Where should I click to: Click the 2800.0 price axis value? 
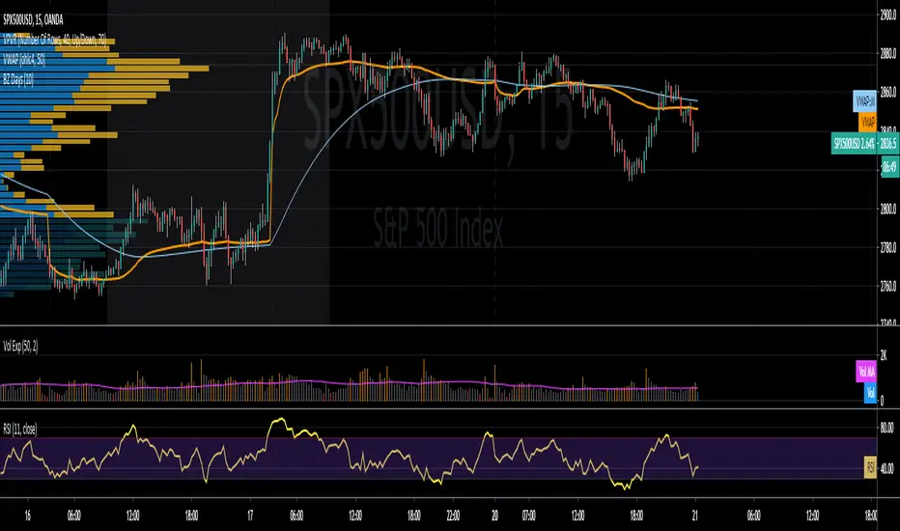tap(887, 209)
